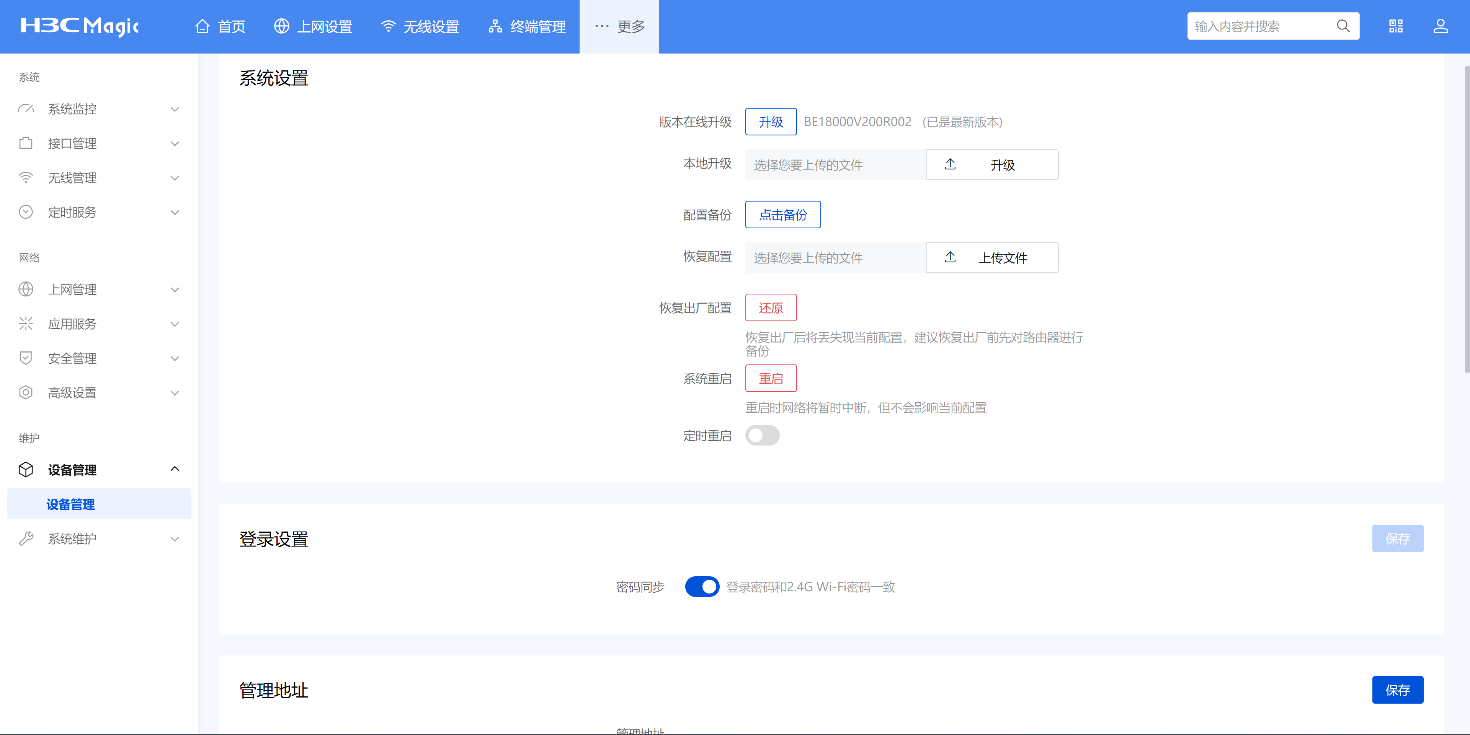Expand the 无线管理 chevron
Screen dimensions: 1470x735
tap(175, 178)
